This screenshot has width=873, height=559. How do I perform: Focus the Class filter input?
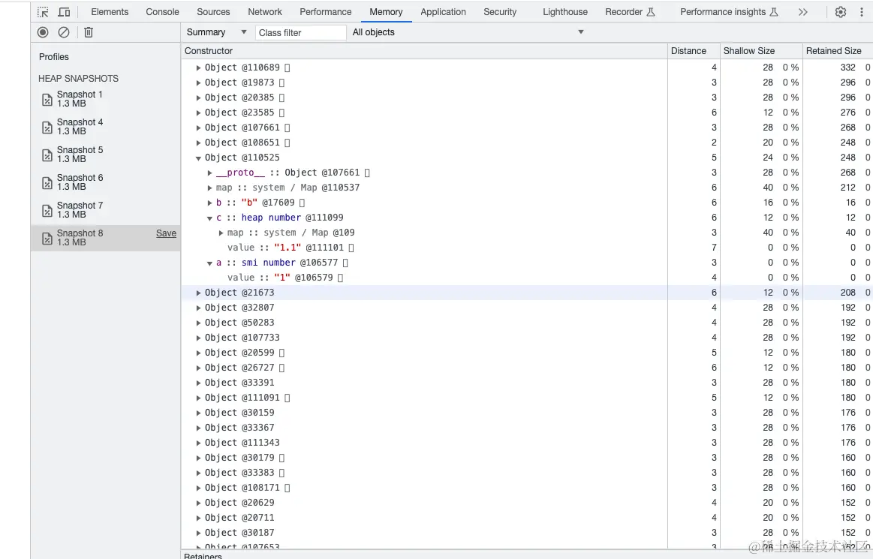pyautogui.click(x=301, y=33)
